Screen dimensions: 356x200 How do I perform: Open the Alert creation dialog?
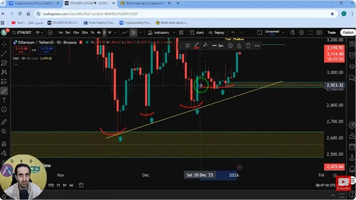point(196,32)
